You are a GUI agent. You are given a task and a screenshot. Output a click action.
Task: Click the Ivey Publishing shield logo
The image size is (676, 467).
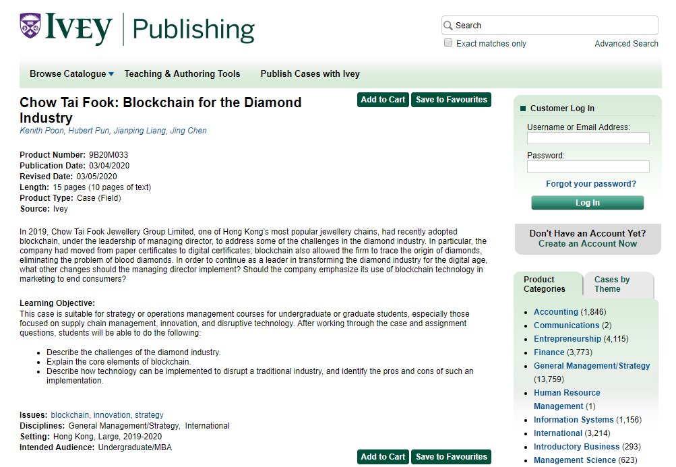point(30,27)
